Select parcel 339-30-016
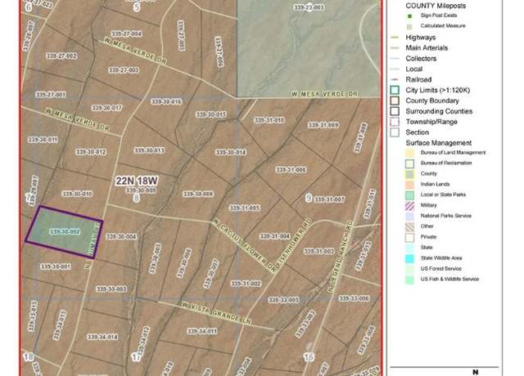Screen dimensions: 524x376 coord(166,101)
